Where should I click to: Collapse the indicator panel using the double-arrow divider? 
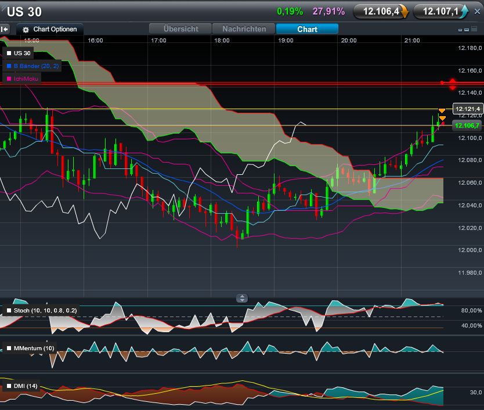(241, 298)
